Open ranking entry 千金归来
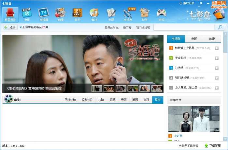 point(180,58)
